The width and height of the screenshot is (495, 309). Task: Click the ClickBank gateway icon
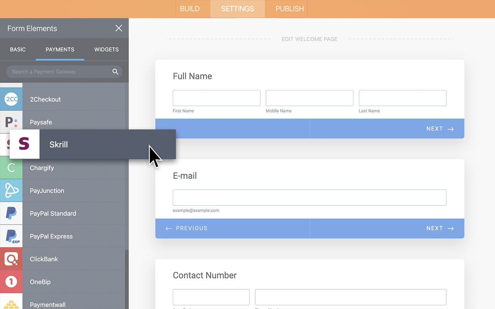point(11,259)
